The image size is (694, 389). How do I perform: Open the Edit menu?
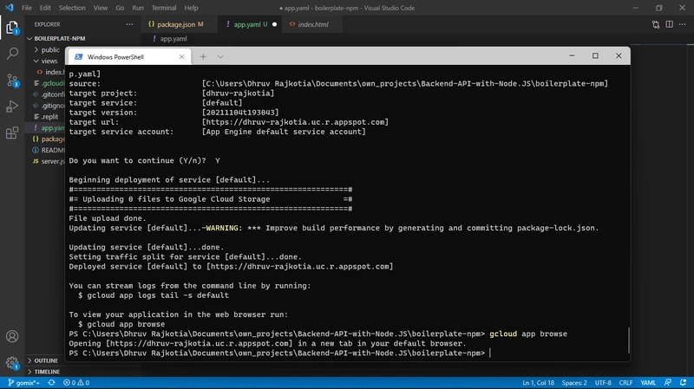click(45, 8)
